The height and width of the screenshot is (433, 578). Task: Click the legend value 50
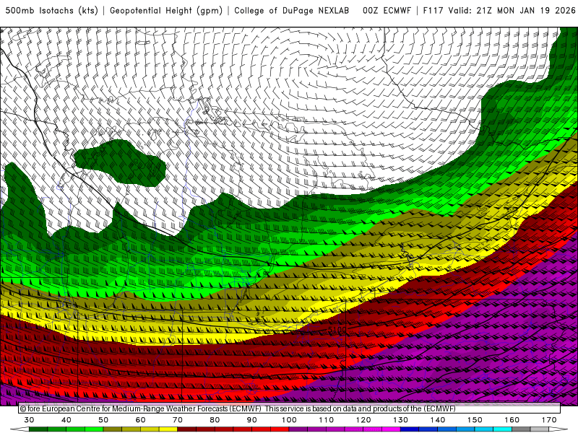click(x=103, y=420)
